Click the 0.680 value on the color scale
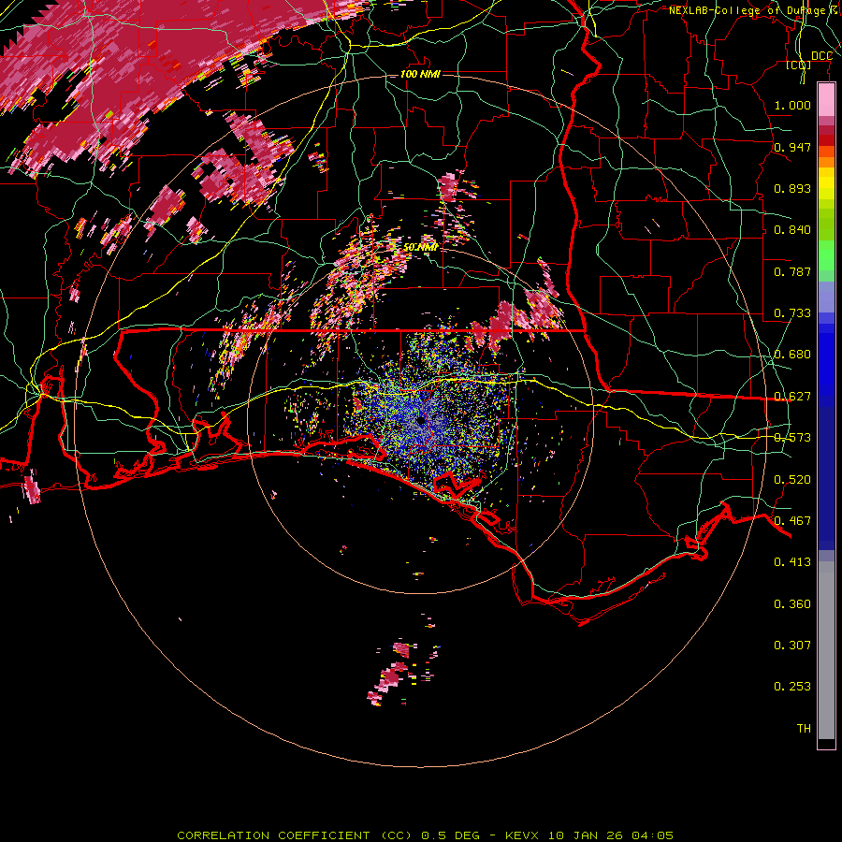This screenshot has width=842, height=842. click(x=792, y=355)
